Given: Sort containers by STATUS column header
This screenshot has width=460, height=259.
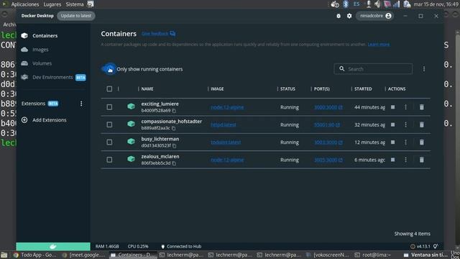Looking at the screenshot, I should 287,88.
